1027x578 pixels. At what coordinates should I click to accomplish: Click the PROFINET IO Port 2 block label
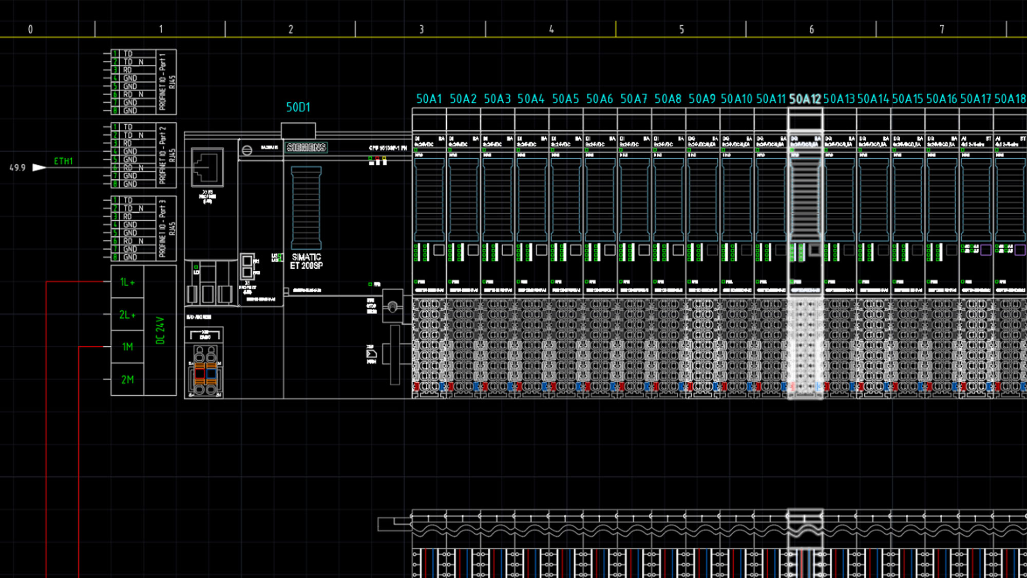pos(162,155)
